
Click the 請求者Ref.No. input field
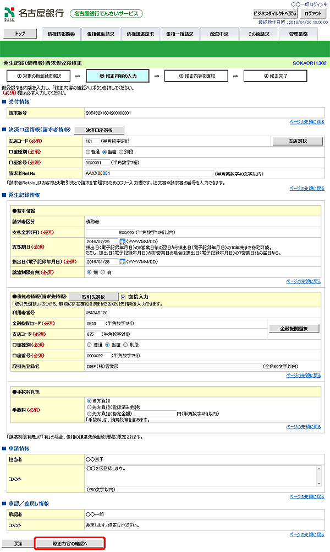click(149, 174)
